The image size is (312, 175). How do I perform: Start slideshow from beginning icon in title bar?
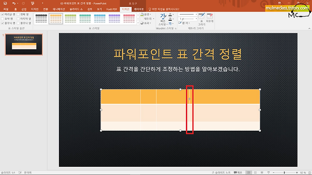pos(32,3)
